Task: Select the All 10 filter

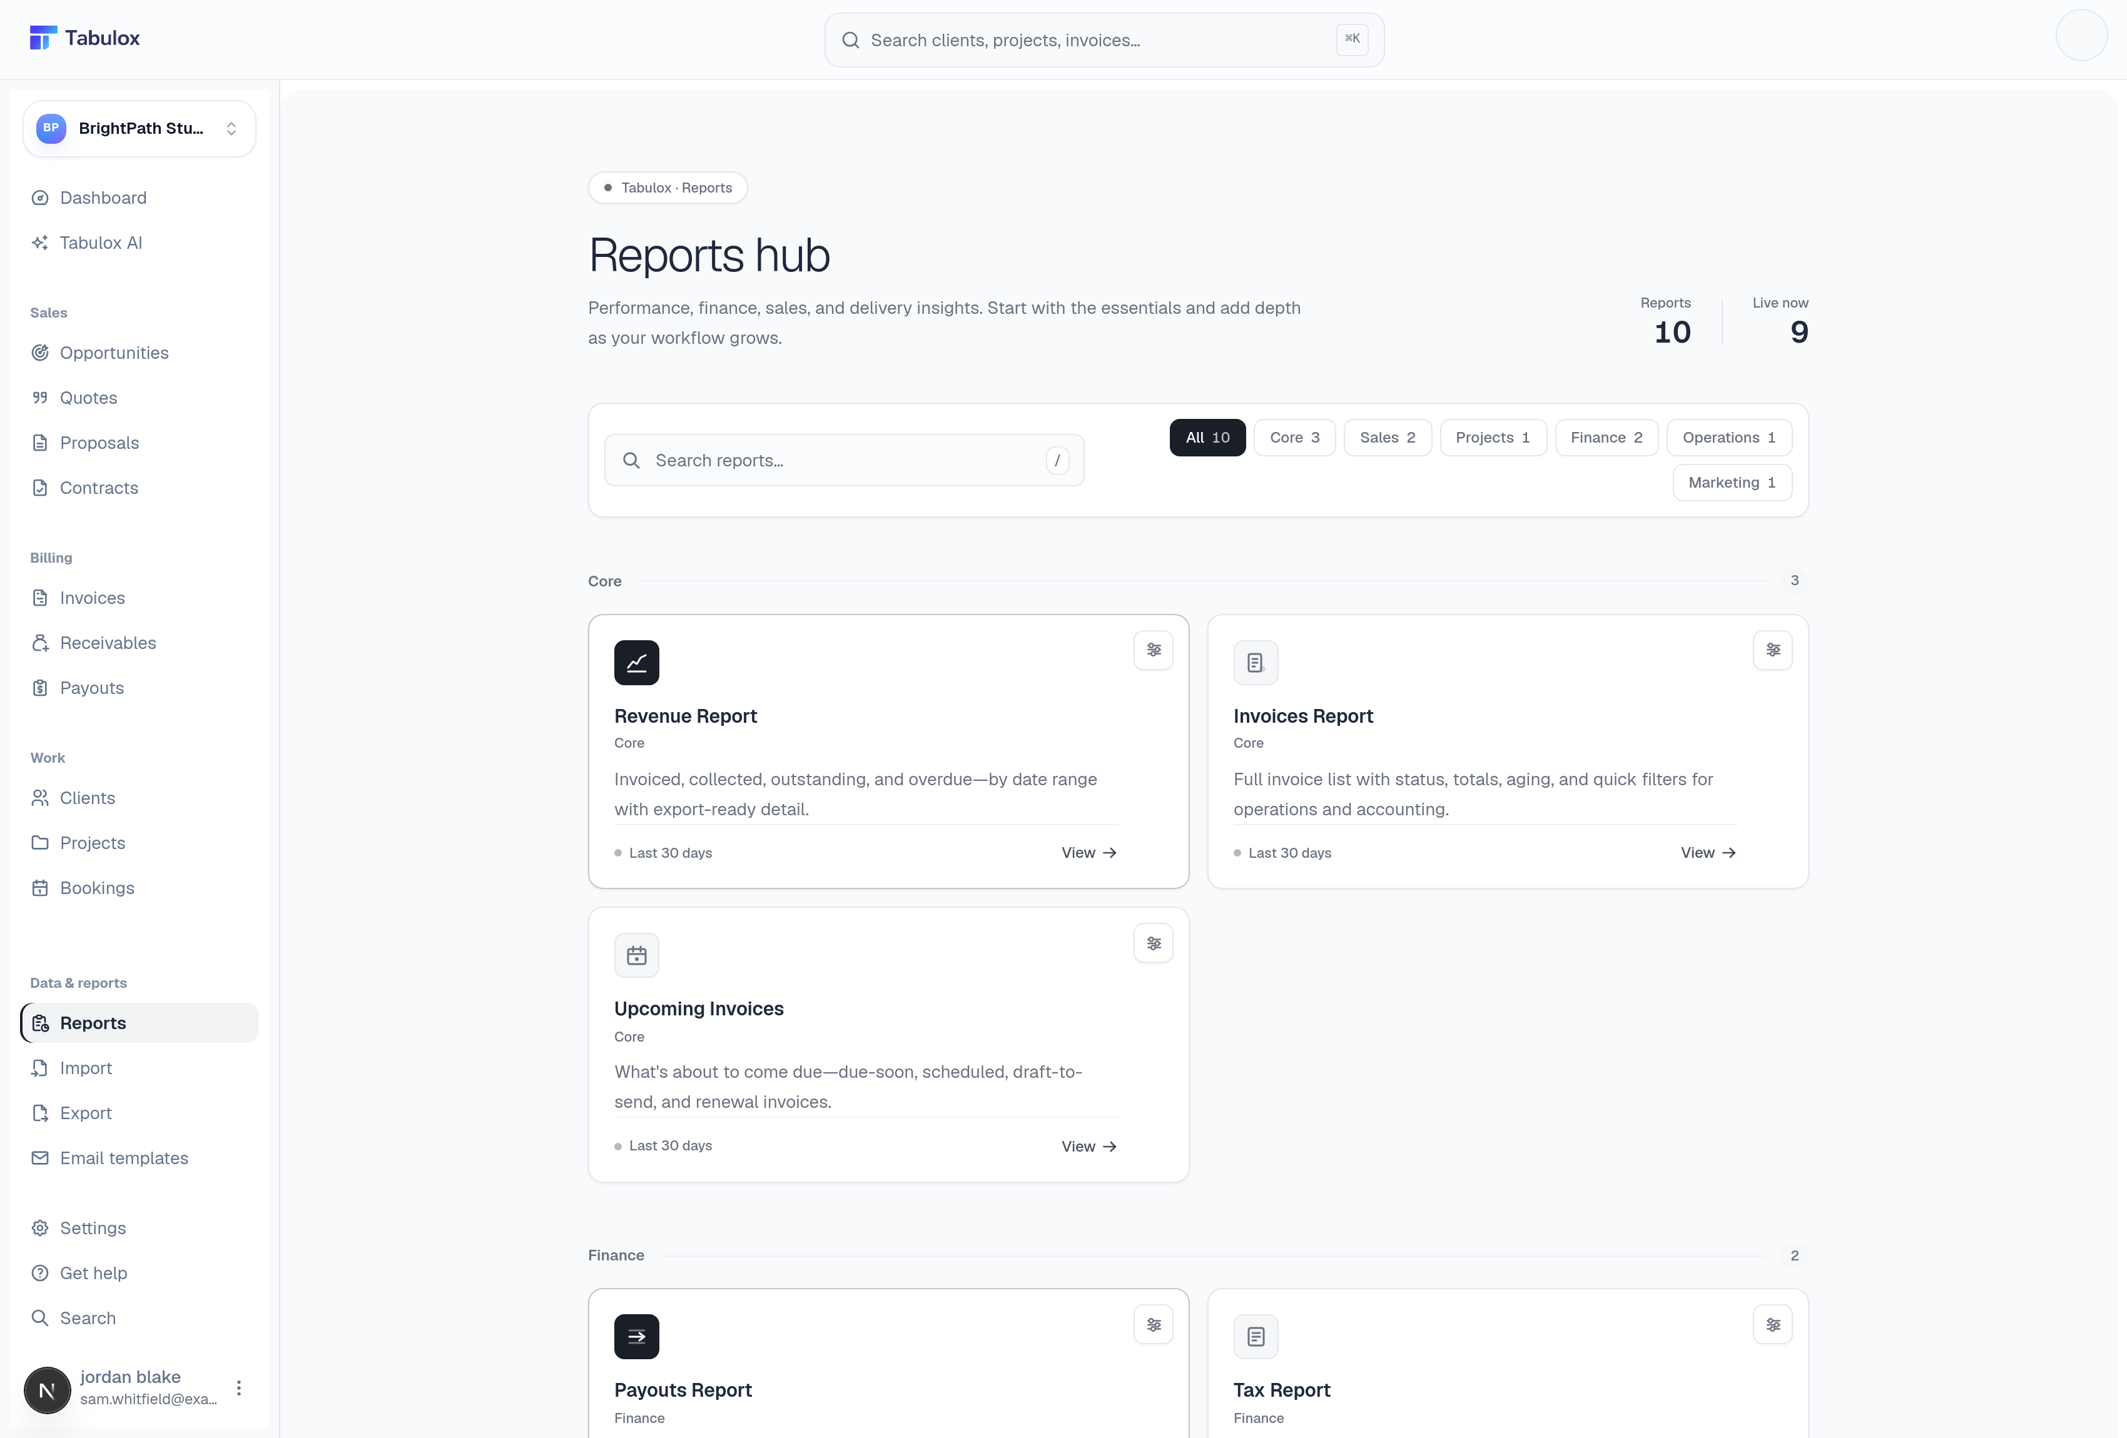Action: (x=1207, y=437)
